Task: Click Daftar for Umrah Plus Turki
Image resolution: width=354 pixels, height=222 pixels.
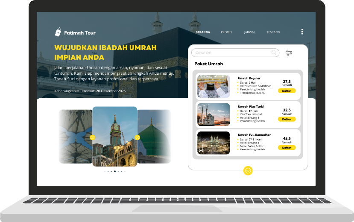Action: pos(287,119)
